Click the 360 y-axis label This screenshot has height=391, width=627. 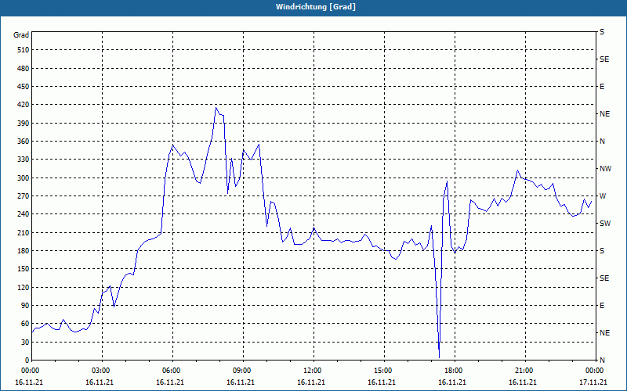23,142
